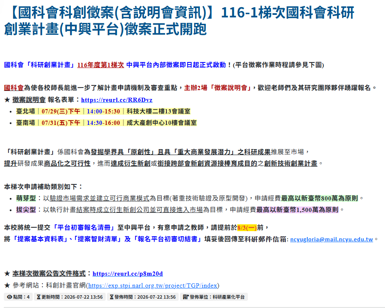The width and height of the screenshot is (385, 308).
Task: Click the red underlined 國科會 text
Action: [x=14, y=88]
